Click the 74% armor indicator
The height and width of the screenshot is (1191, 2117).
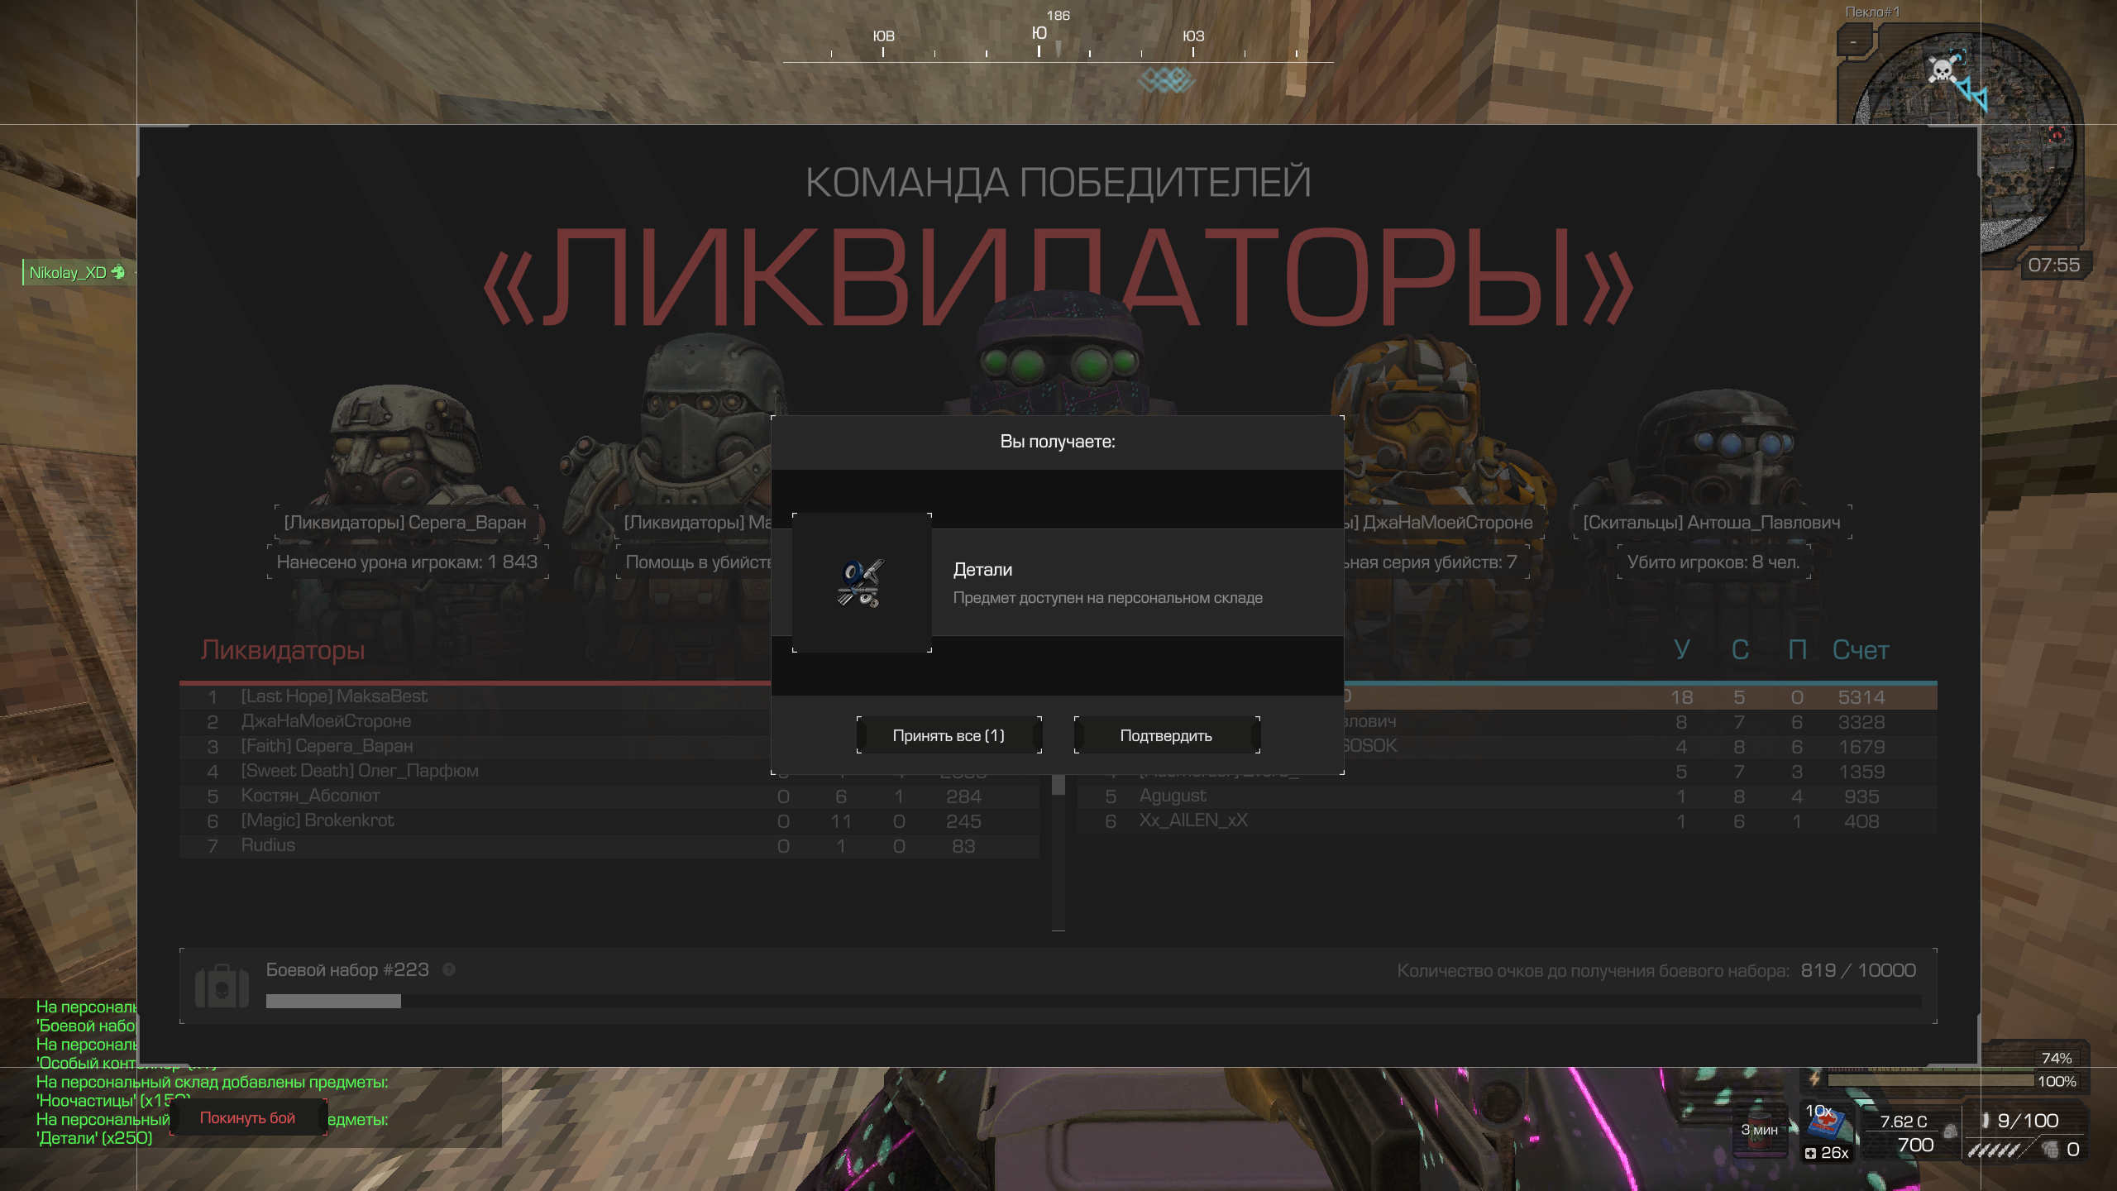2056,1058
